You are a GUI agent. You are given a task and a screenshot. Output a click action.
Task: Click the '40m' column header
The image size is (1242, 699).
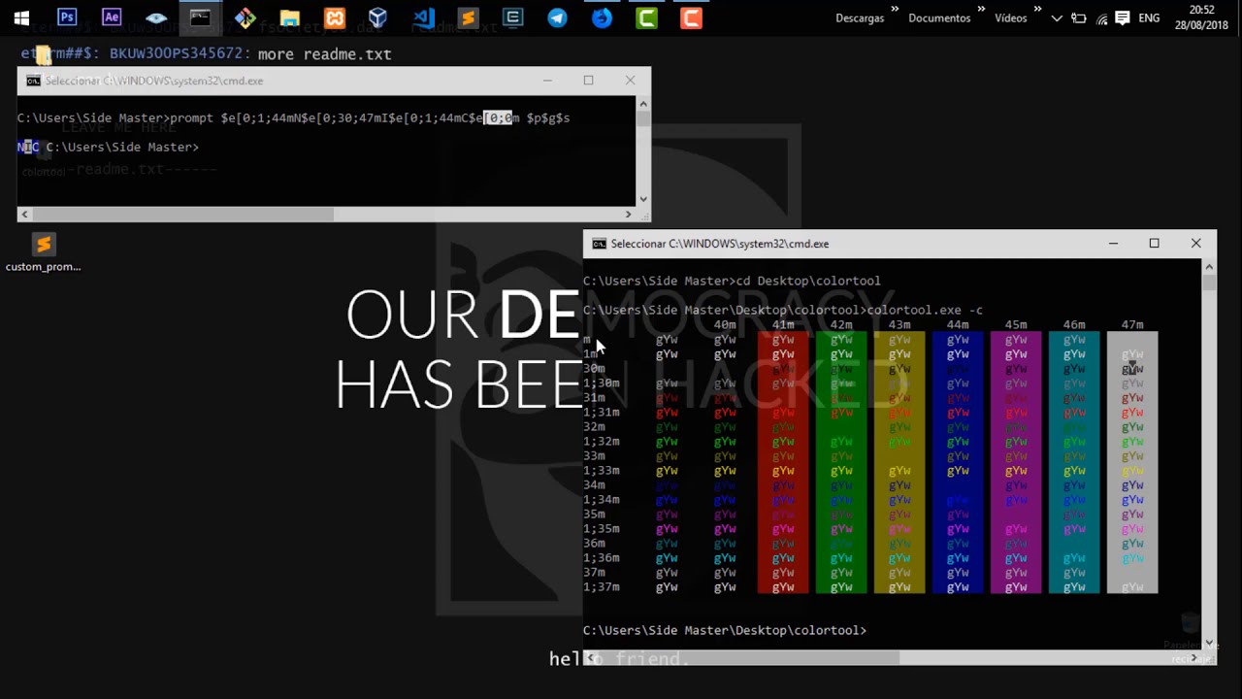(725, 325)
